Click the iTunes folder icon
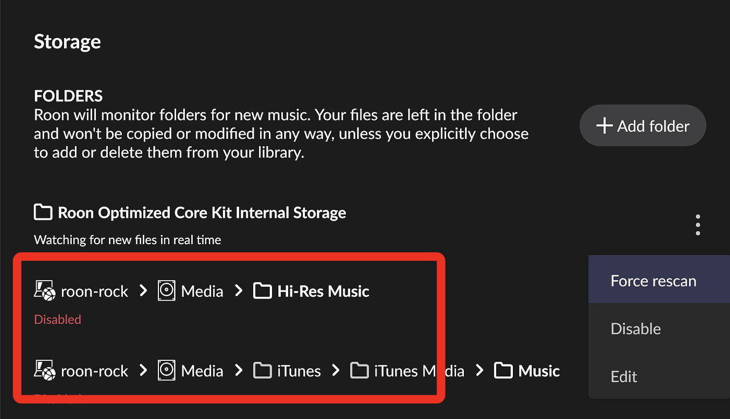730x419 pixels. coord(262,371)
